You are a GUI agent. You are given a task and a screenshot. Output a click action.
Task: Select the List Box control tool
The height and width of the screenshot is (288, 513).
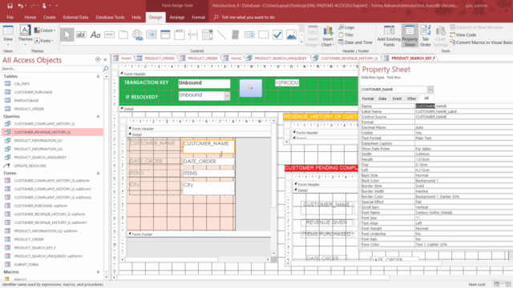(x=249, y=34)
